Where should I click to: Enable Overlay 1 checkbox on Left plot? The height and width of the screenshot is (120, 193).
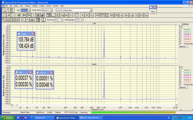pyautogui.click(x=182, y=29)
